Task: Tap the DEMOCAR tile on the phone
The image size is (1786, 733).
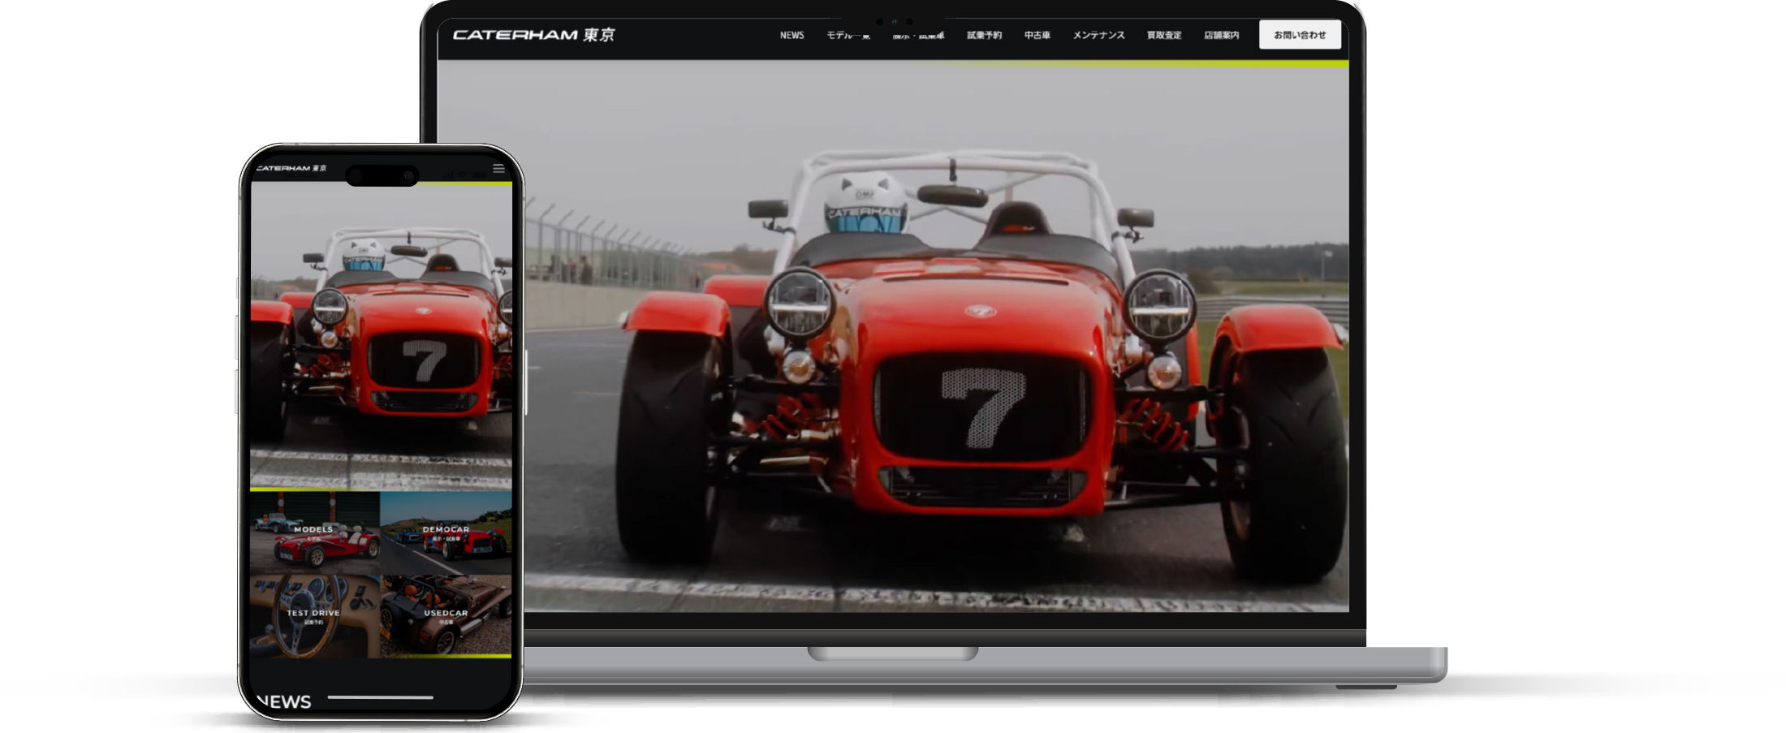Action: (x=446, y=533)
